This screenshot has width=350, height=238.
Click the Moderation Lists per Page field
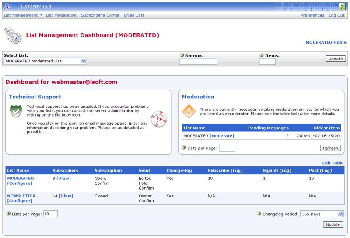227,148
